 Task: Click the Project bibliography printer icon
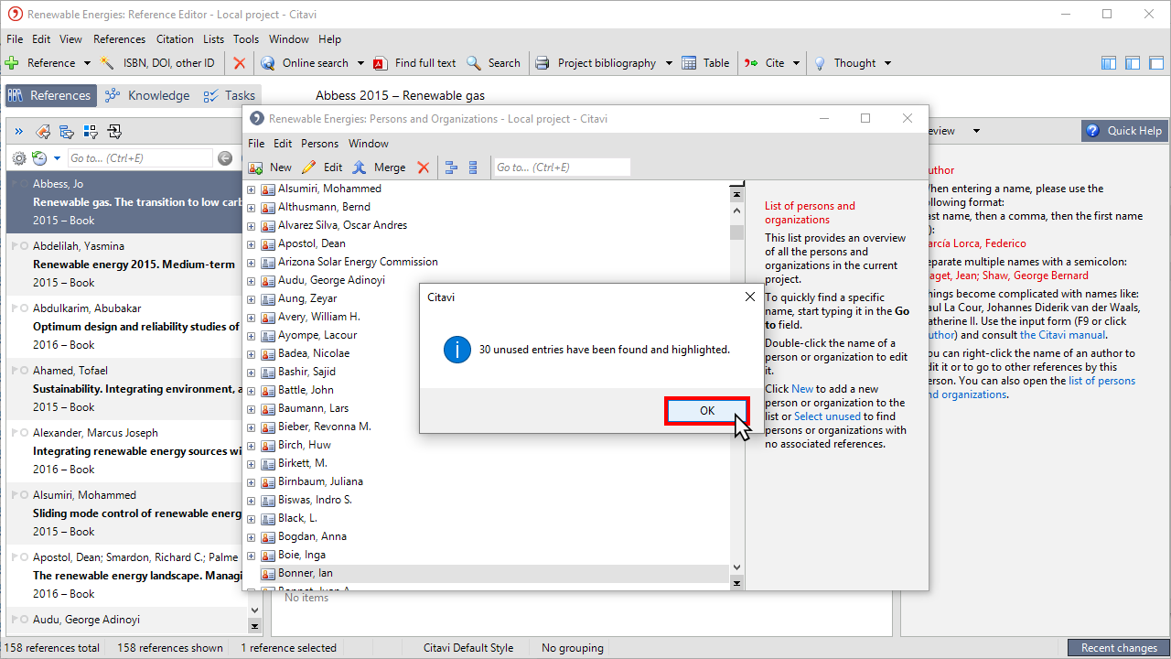click(543, 63)
